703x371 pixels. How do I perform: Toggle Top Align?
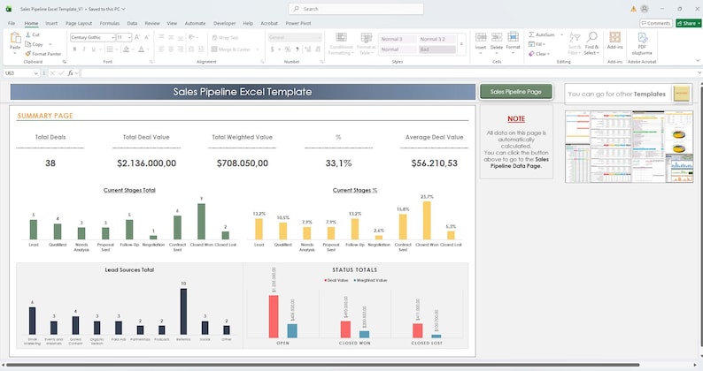point(161,37)
